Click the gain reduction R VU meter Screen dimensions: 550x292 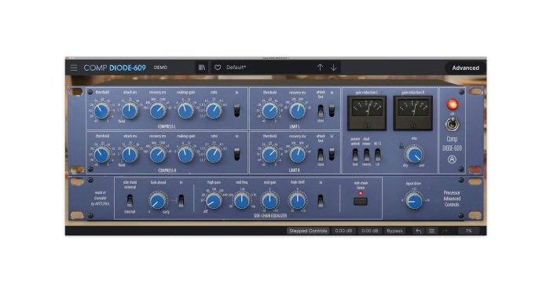coord(412,113)
